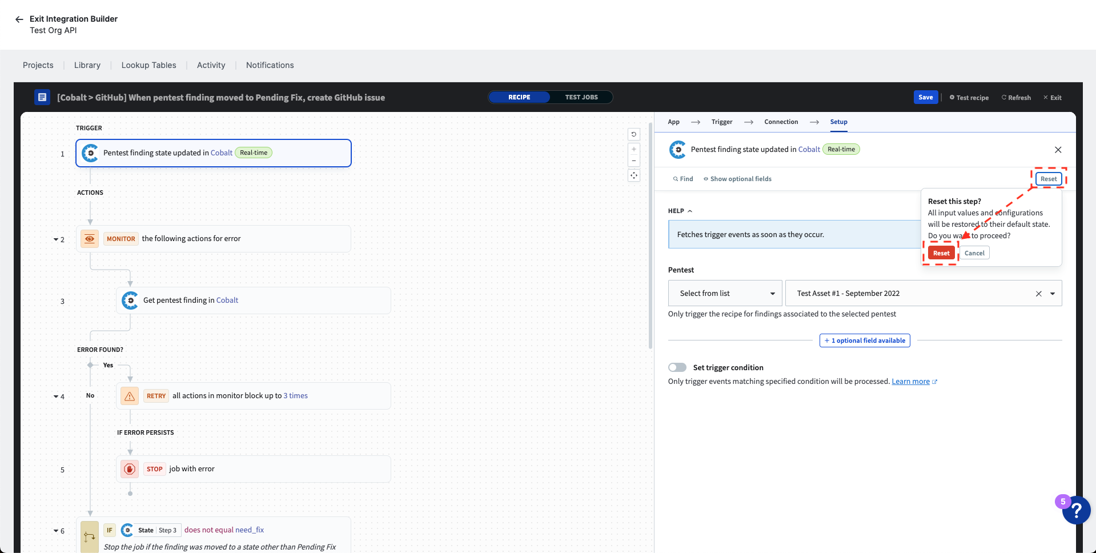This screenshot has width=1096, height=553.
Task: Zoom in the recipe canvas
Action: point(634,149)
